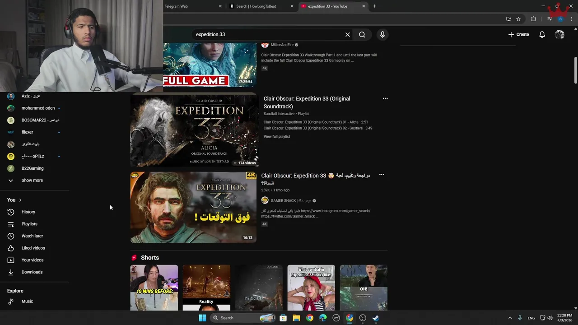578x325 pixels.
Task: Open Liked videos in sidebar
Action: pos(33,248)
